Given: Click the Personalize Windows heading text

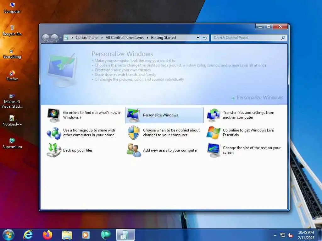Looking at the screenshot, I should pyautogui.click(x=122, y=54).
